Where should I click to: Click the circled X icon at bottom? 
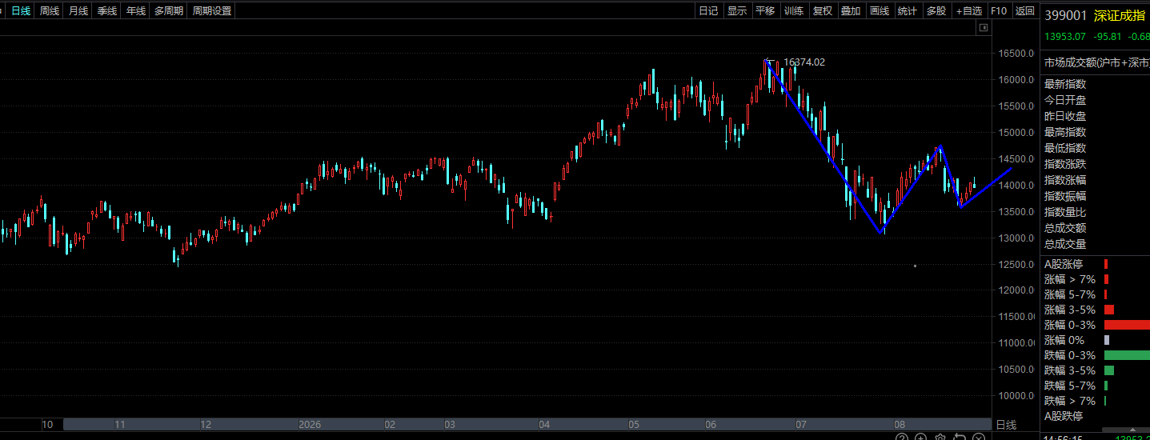[x=979, y=437]
